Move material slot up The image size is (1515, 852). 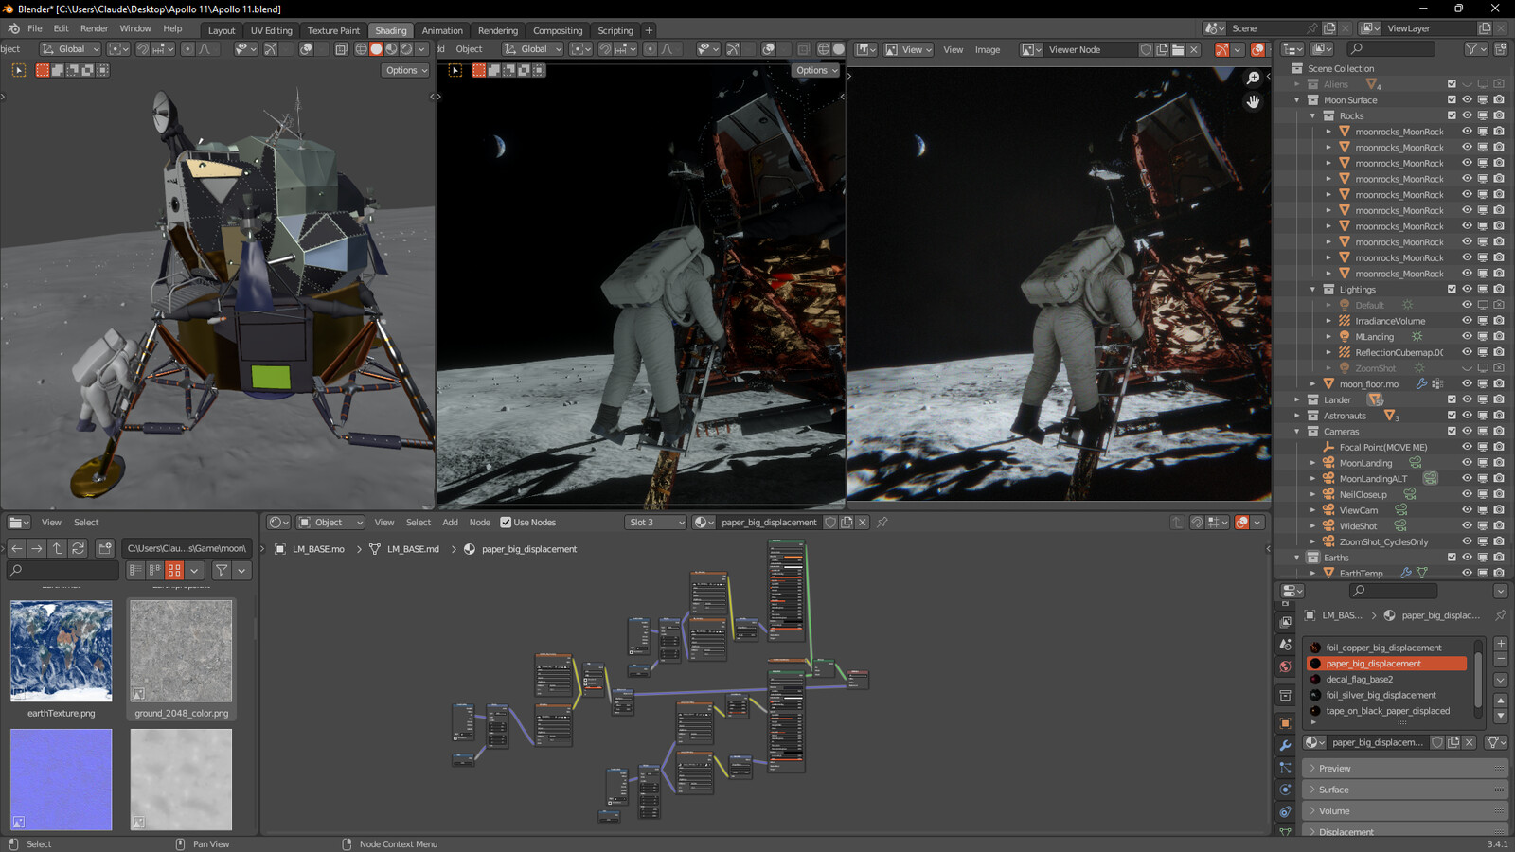[1500, 701]
